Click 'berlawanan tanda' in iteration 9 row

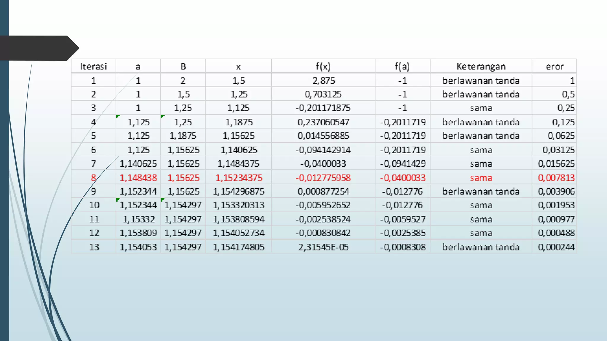tap(481, 192)
